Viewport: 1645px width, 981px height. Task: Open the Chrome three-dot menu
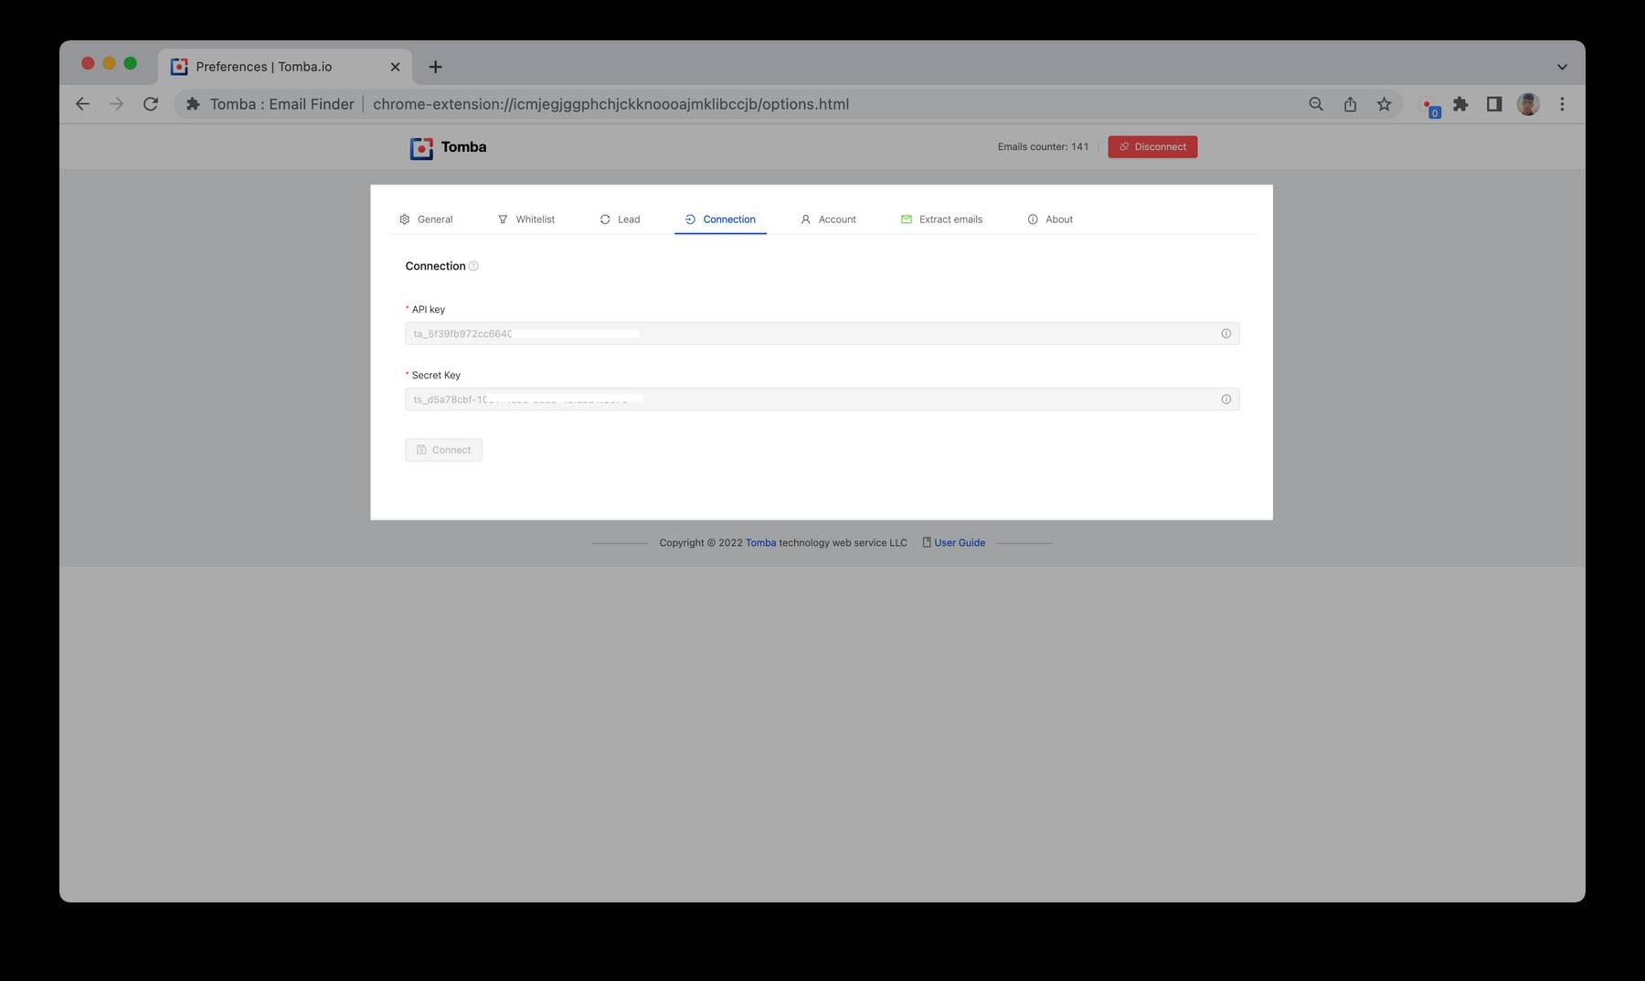[x=1562, y=104]
